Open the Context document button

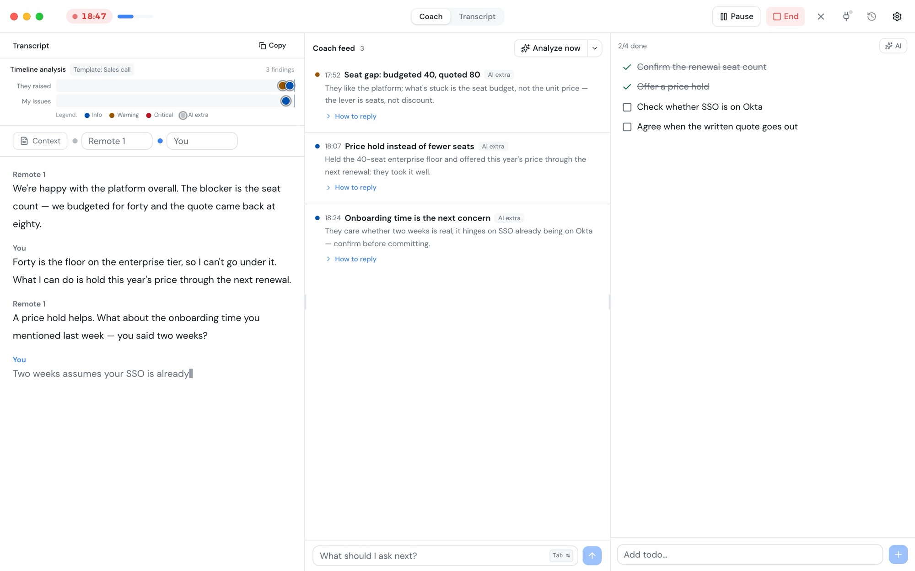point(40,141)
